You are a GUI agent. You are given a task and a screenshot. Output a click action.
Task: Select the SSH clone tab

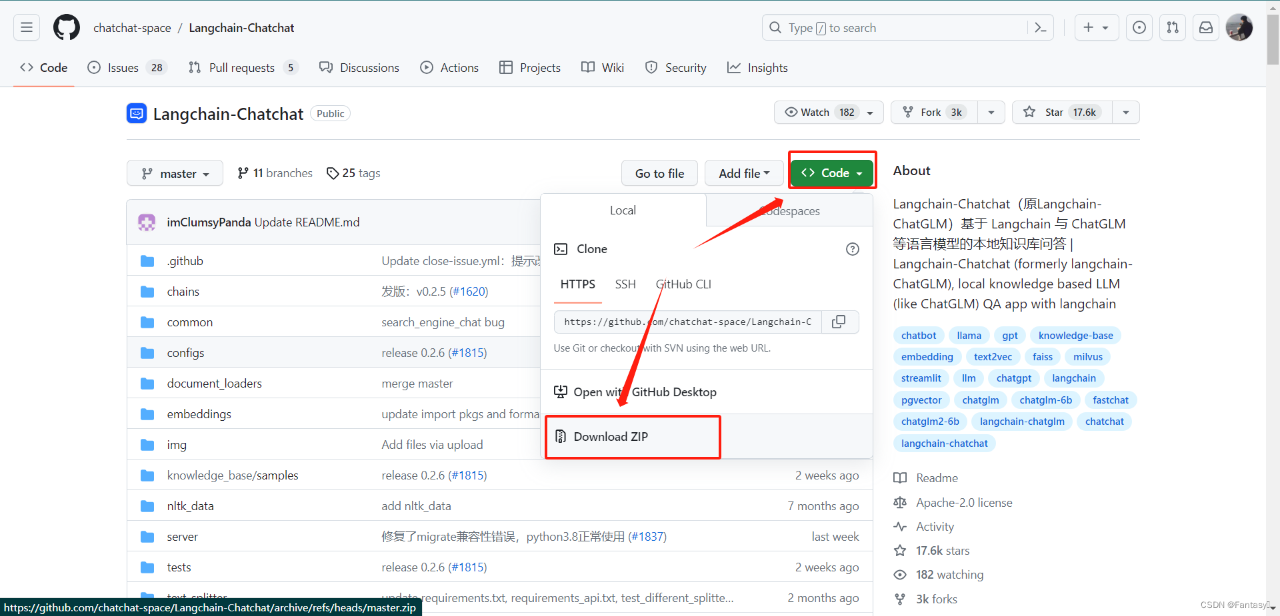click(x=625, y=284)
